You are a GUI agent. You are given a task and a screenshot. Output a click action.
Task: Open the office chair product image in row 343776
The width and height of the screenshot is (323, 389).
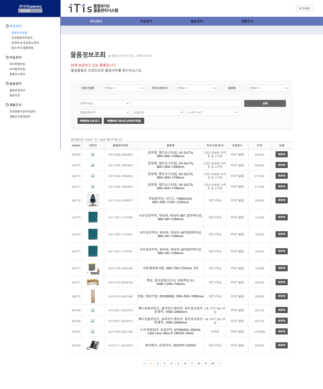(93, 200)
